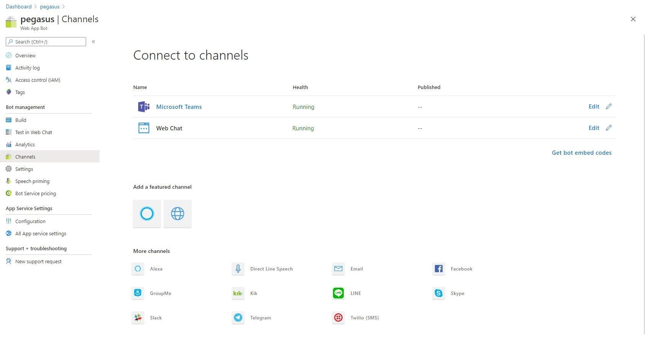Click the Microsoft Teams channel icon

pyautogui.click(x=144, y=107)
